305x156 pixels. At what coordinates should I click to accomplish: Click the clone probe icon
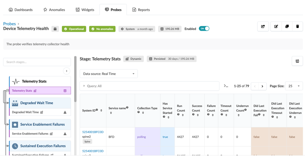click(x=287, y=27)
